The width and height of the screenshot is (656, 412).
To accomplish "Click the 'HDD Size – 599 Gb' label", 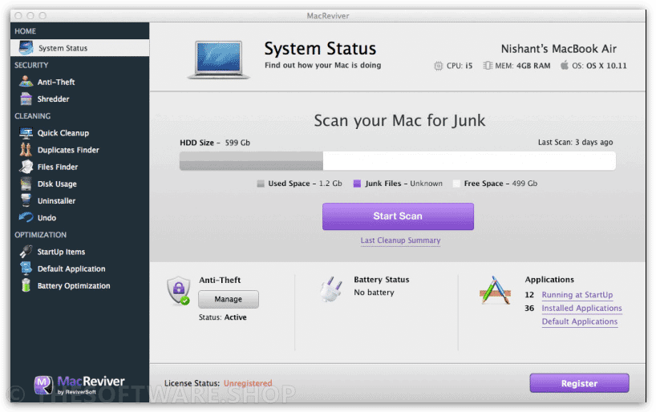I will point(215,143).
